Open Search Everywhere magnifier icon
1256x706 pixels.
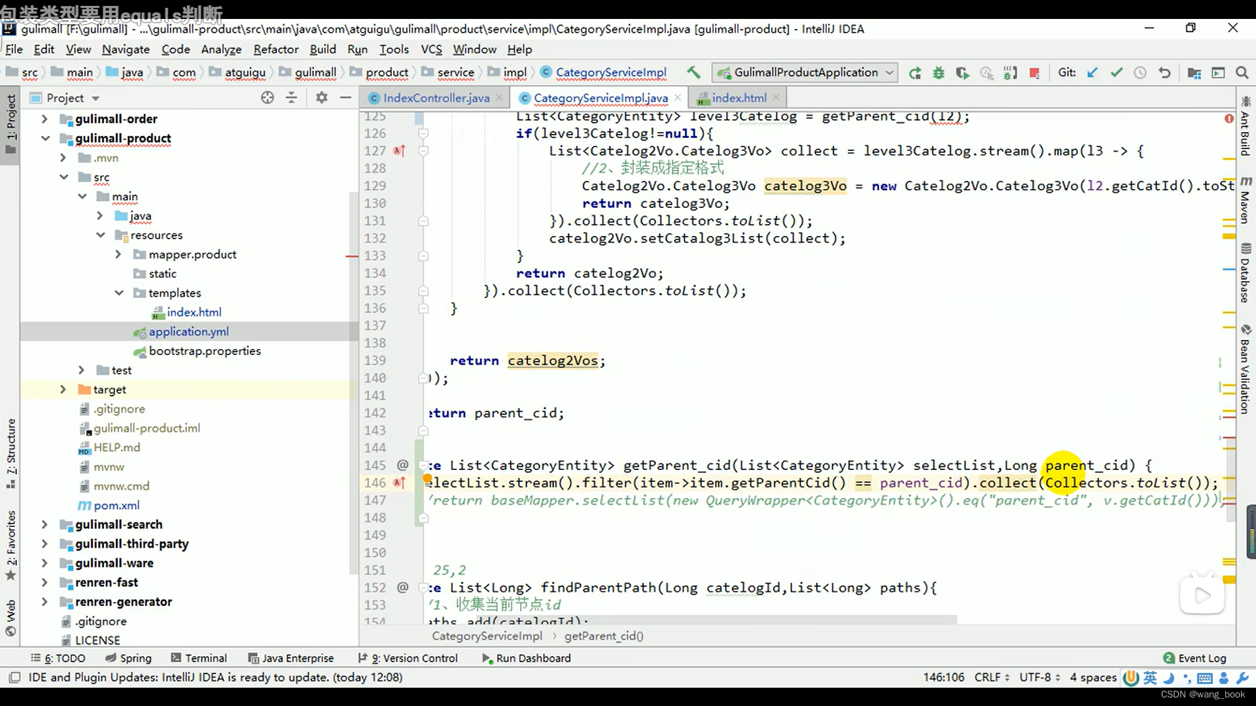[1242, 73]
